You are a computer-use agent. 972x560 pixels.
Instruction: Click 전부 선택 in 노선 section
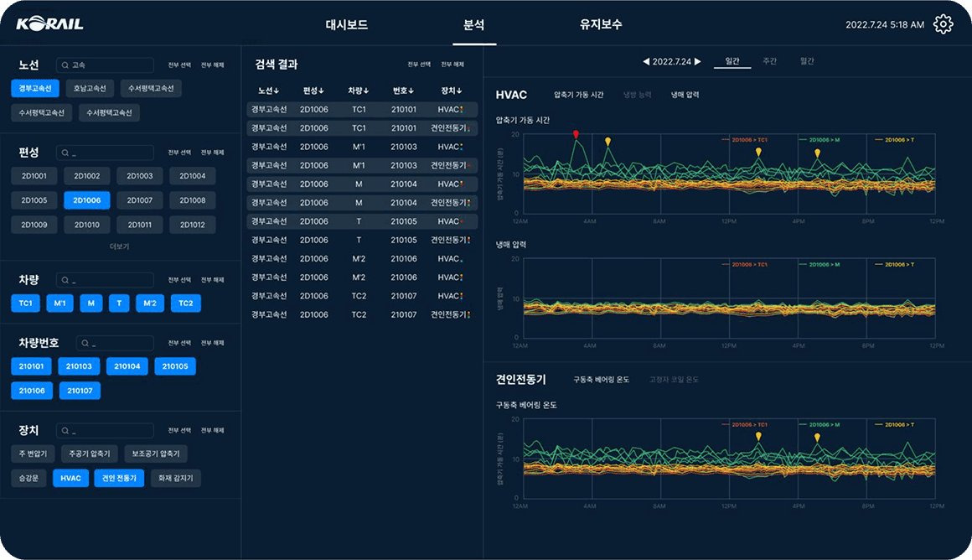coord(179,65)
